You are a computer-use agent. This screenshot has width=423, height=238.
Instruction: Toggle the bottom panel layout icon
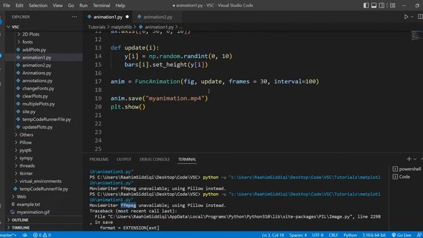pos(373,5)
